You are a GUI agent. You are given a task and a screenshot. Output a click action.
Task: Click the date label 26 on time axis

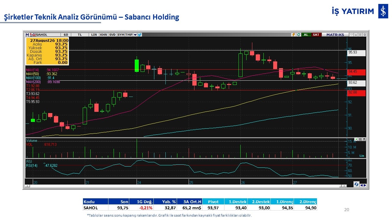tap(243, 182)
